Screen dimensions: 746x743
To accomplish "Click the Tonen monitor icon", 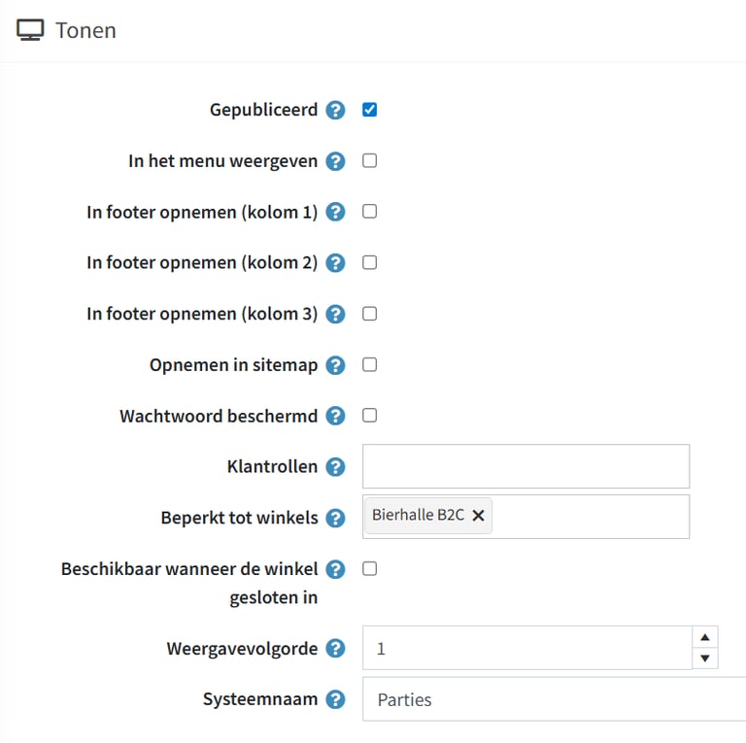I will click(30, 30).
